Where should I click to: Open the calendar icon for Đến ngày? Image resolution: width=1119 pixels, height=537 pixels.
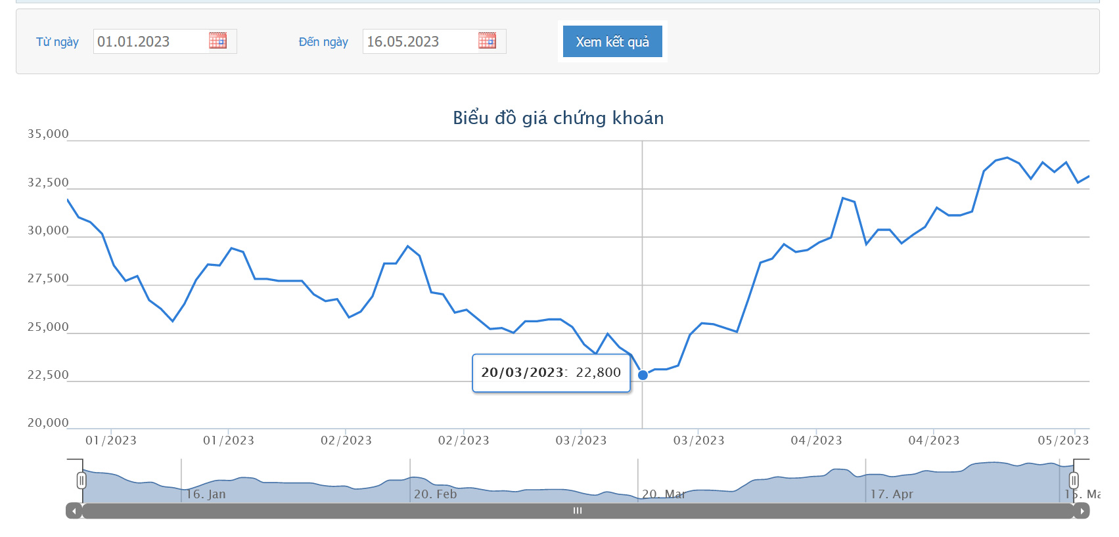[487, 41]
